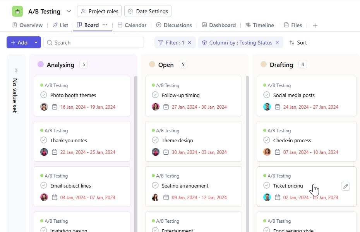Mark Theme design task as complete
Viewport: 360px width, 232px height.
click(x=155, y=140)
